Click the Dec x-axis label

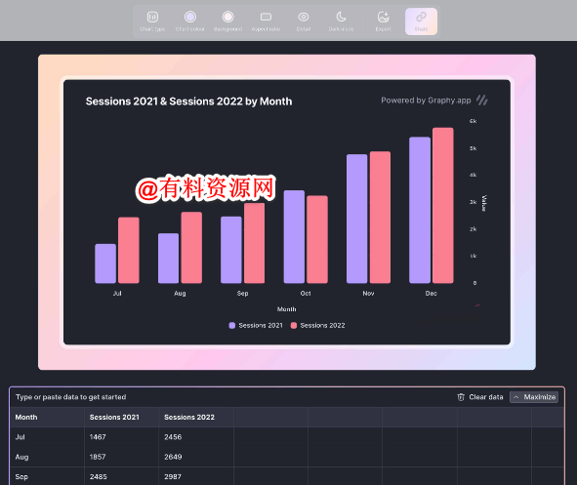click(x=431, y=294)
